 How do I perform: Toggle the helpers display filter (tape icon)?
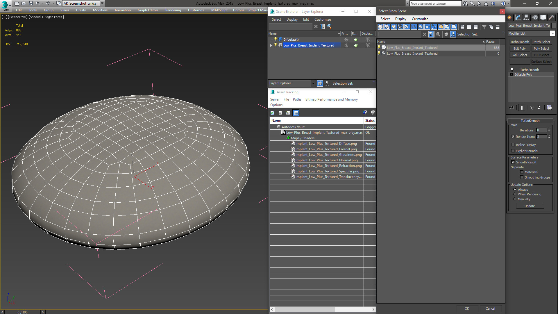point(407,27)
